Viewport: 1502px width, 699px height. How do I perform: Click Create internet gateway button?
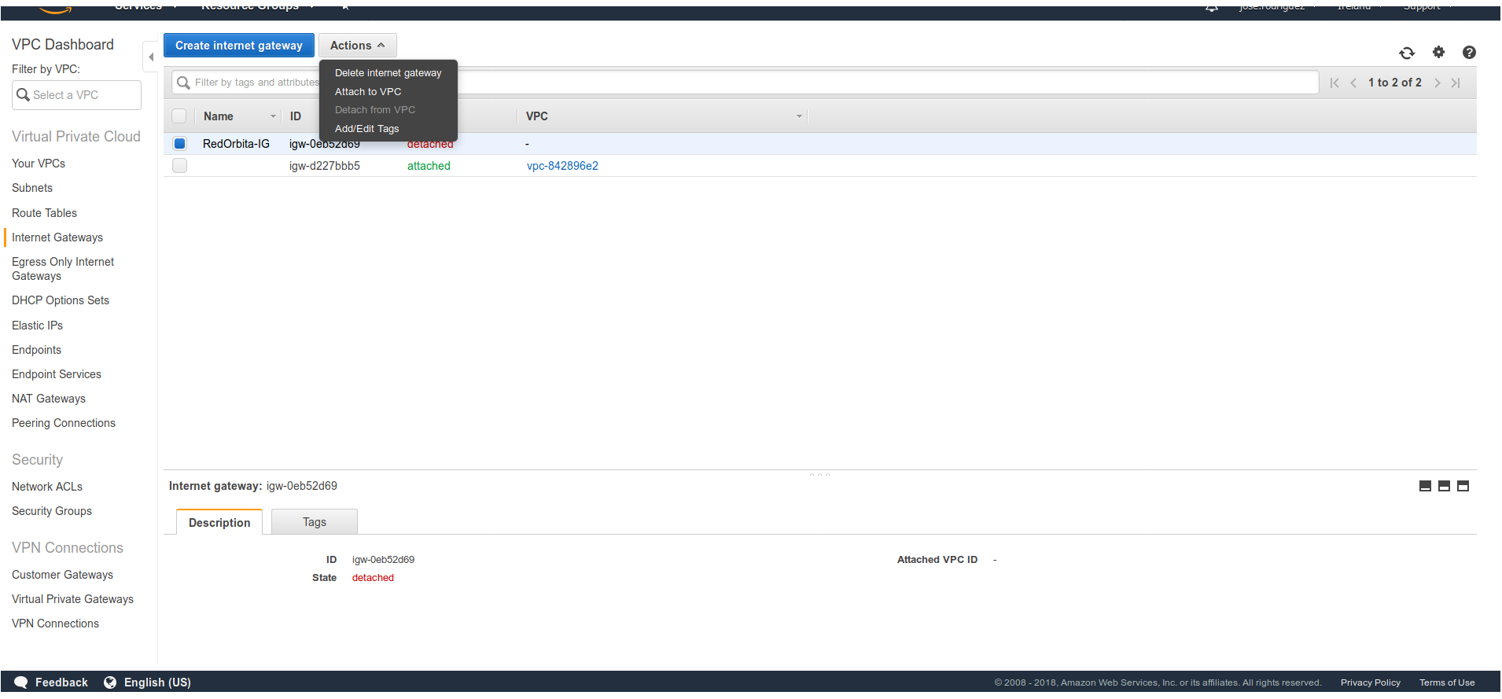tap(238, 46)
